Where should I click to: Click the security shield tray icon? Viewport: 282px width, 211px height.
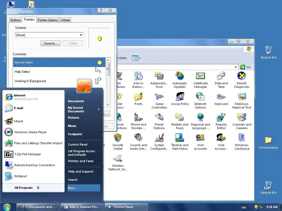pos(256,207)
